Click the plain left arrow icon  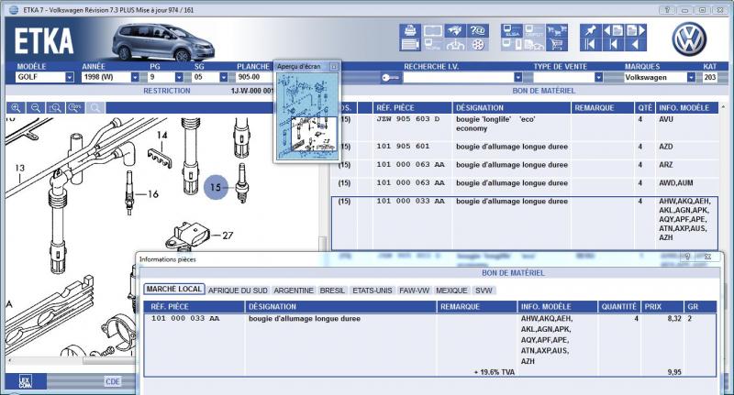[x=636, y=45]
